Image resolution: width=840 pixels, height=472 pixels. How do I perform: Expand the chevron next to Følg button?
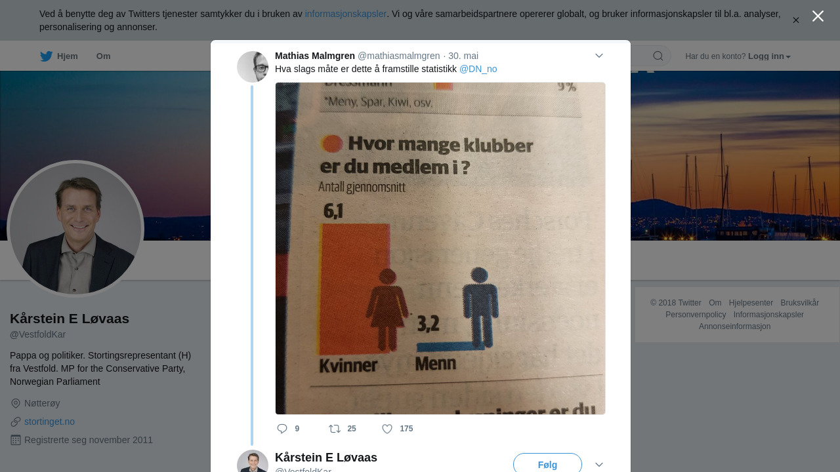599,464
